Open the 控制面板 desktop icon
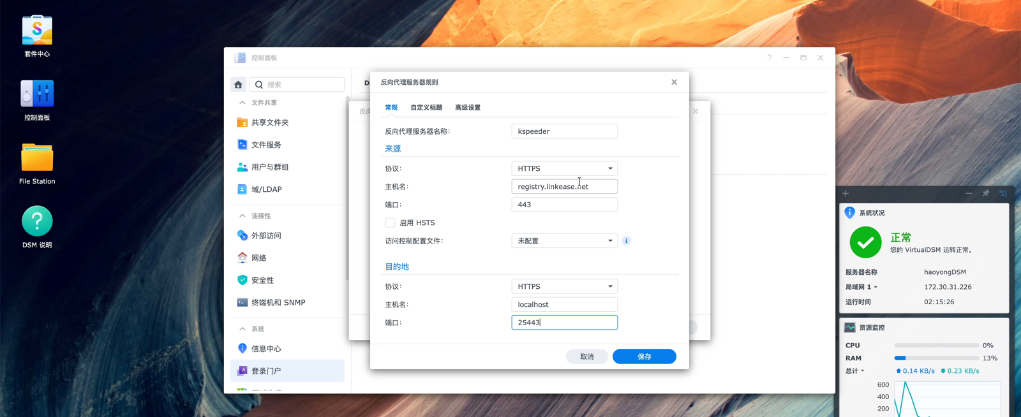 (x=37, y=94)
